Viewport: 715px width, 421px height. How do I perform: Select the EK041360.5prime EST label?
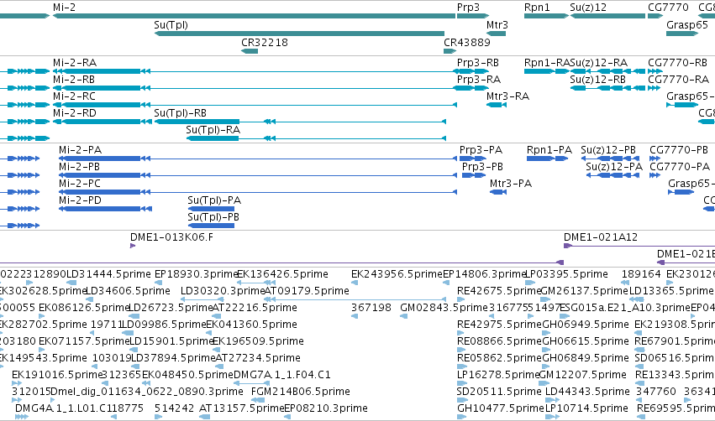(x=252, y=325)
